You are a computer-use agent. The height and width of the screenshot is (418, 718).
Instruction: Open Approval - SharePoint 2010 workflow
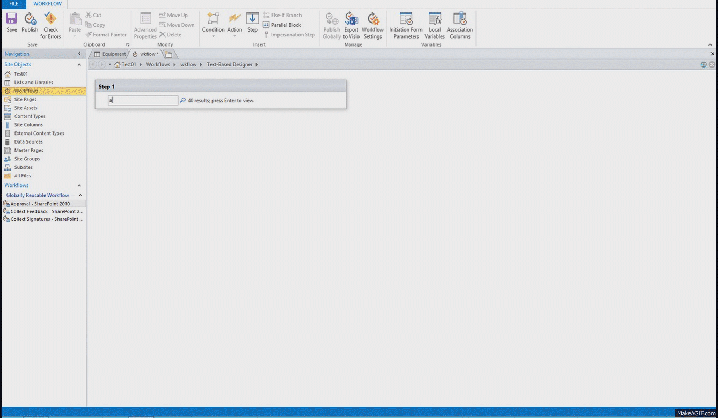[x=40, y=204]
